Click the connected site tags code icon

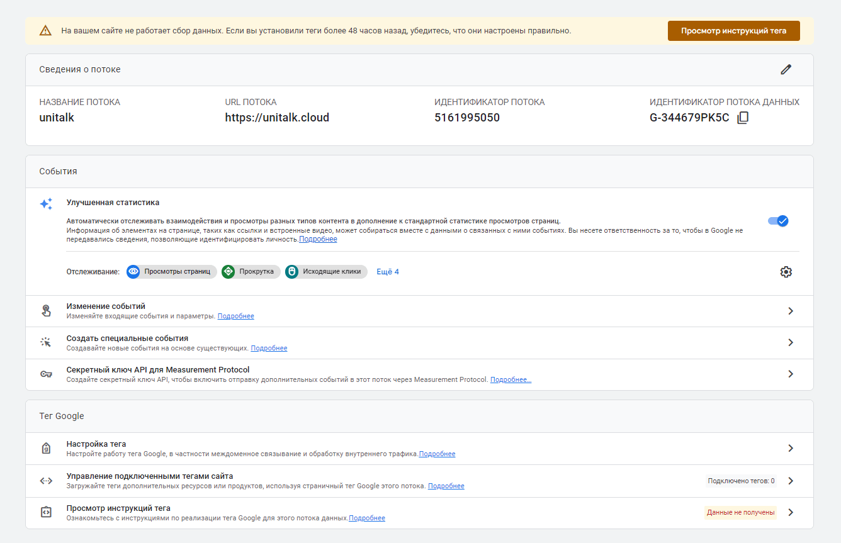pyautogui.click(x=46, y=481)
